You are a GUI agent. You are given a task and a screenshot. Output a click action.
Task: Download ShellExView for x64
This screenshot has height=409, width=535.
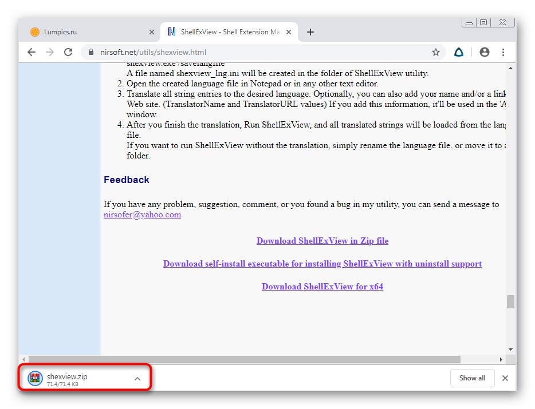[322, 287]
